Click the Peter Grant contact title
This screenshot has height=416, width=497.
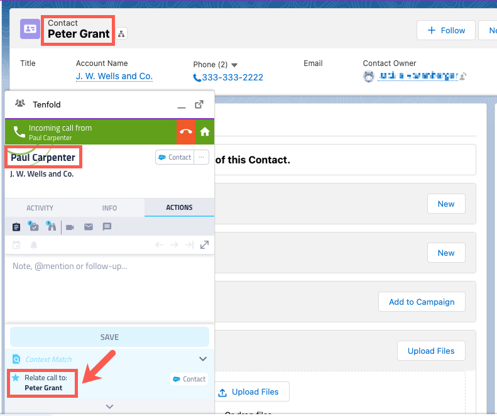pos(79,33)
